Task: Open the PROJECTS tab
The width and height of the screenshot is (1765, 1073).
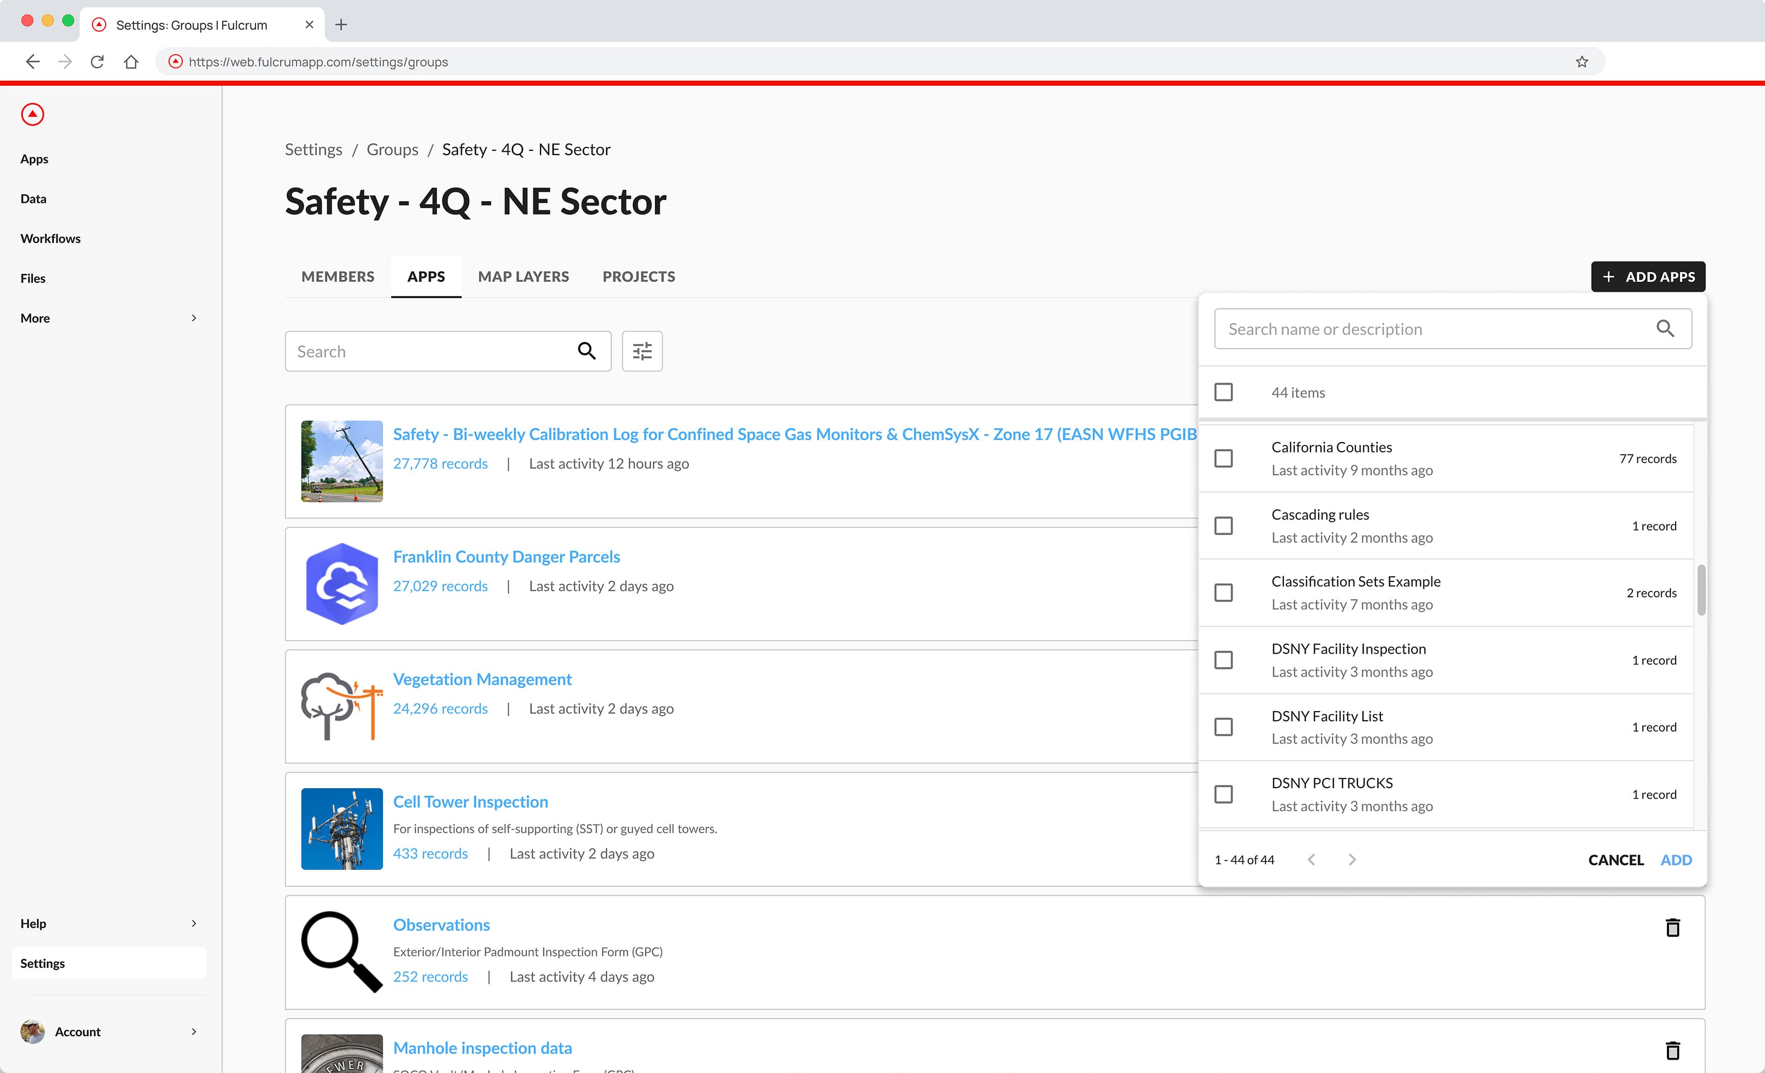Action: (638, 276)
